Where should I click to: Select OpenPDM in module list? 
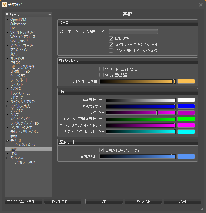point(18,20)
